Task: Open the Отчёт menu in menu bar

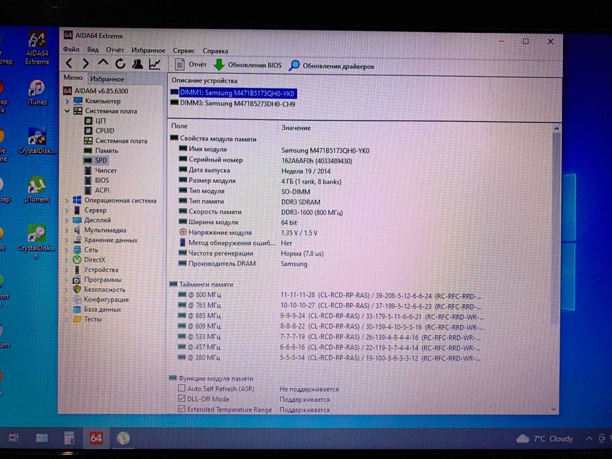Action: pyautogui.click(x=115, y=50)
